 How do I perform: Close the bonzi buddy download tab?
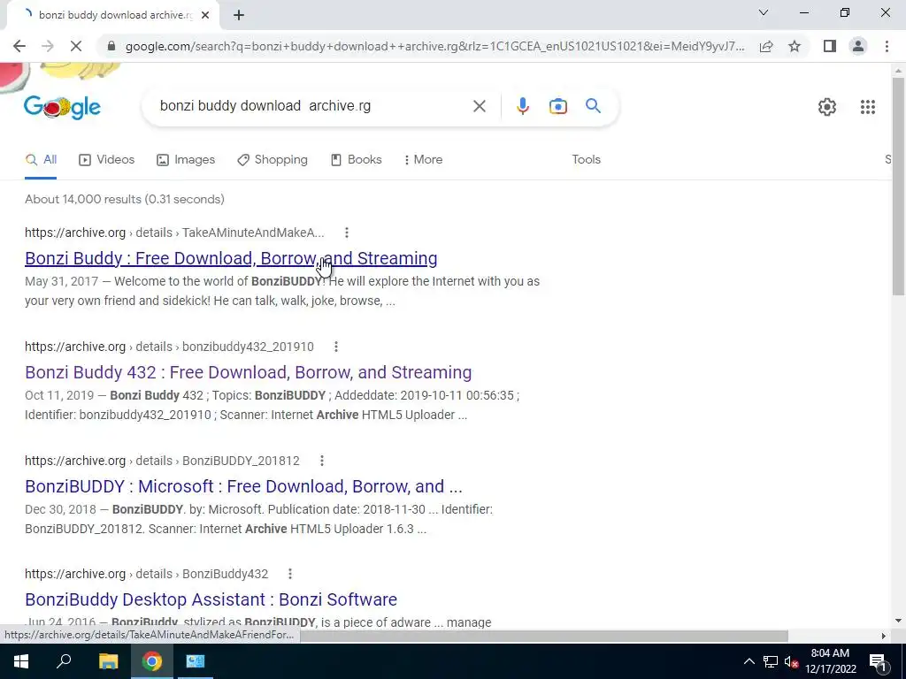pyautogui.click(x=205, y=16)
